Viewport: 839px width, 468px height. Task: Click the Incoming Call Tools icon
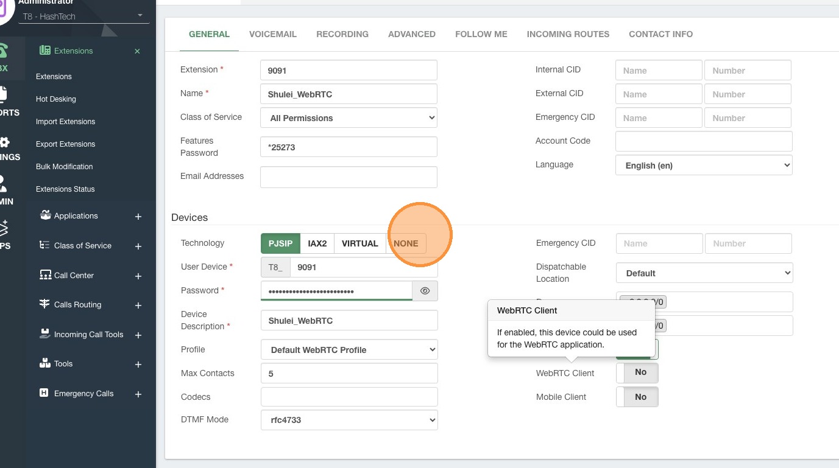click(x=44, y=334)
